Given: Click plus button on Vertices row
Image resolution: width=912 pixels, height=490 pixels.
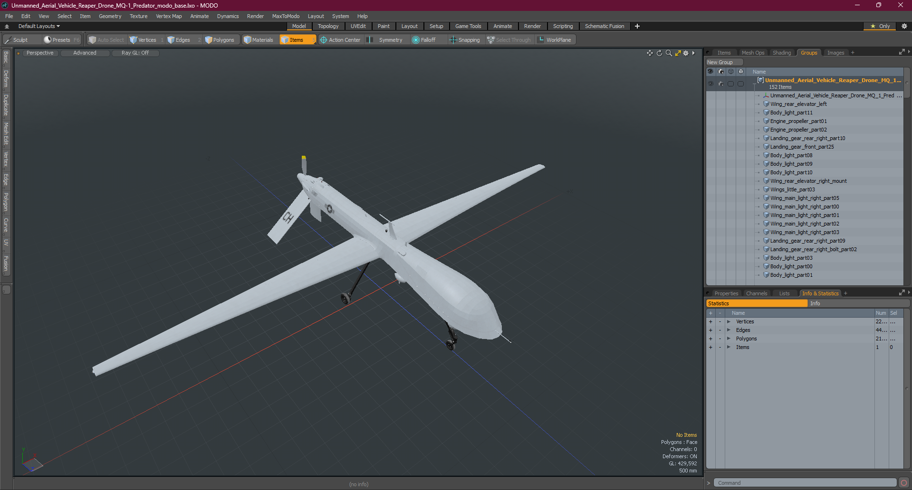Looking at the screenshot, I should [710, 321].
